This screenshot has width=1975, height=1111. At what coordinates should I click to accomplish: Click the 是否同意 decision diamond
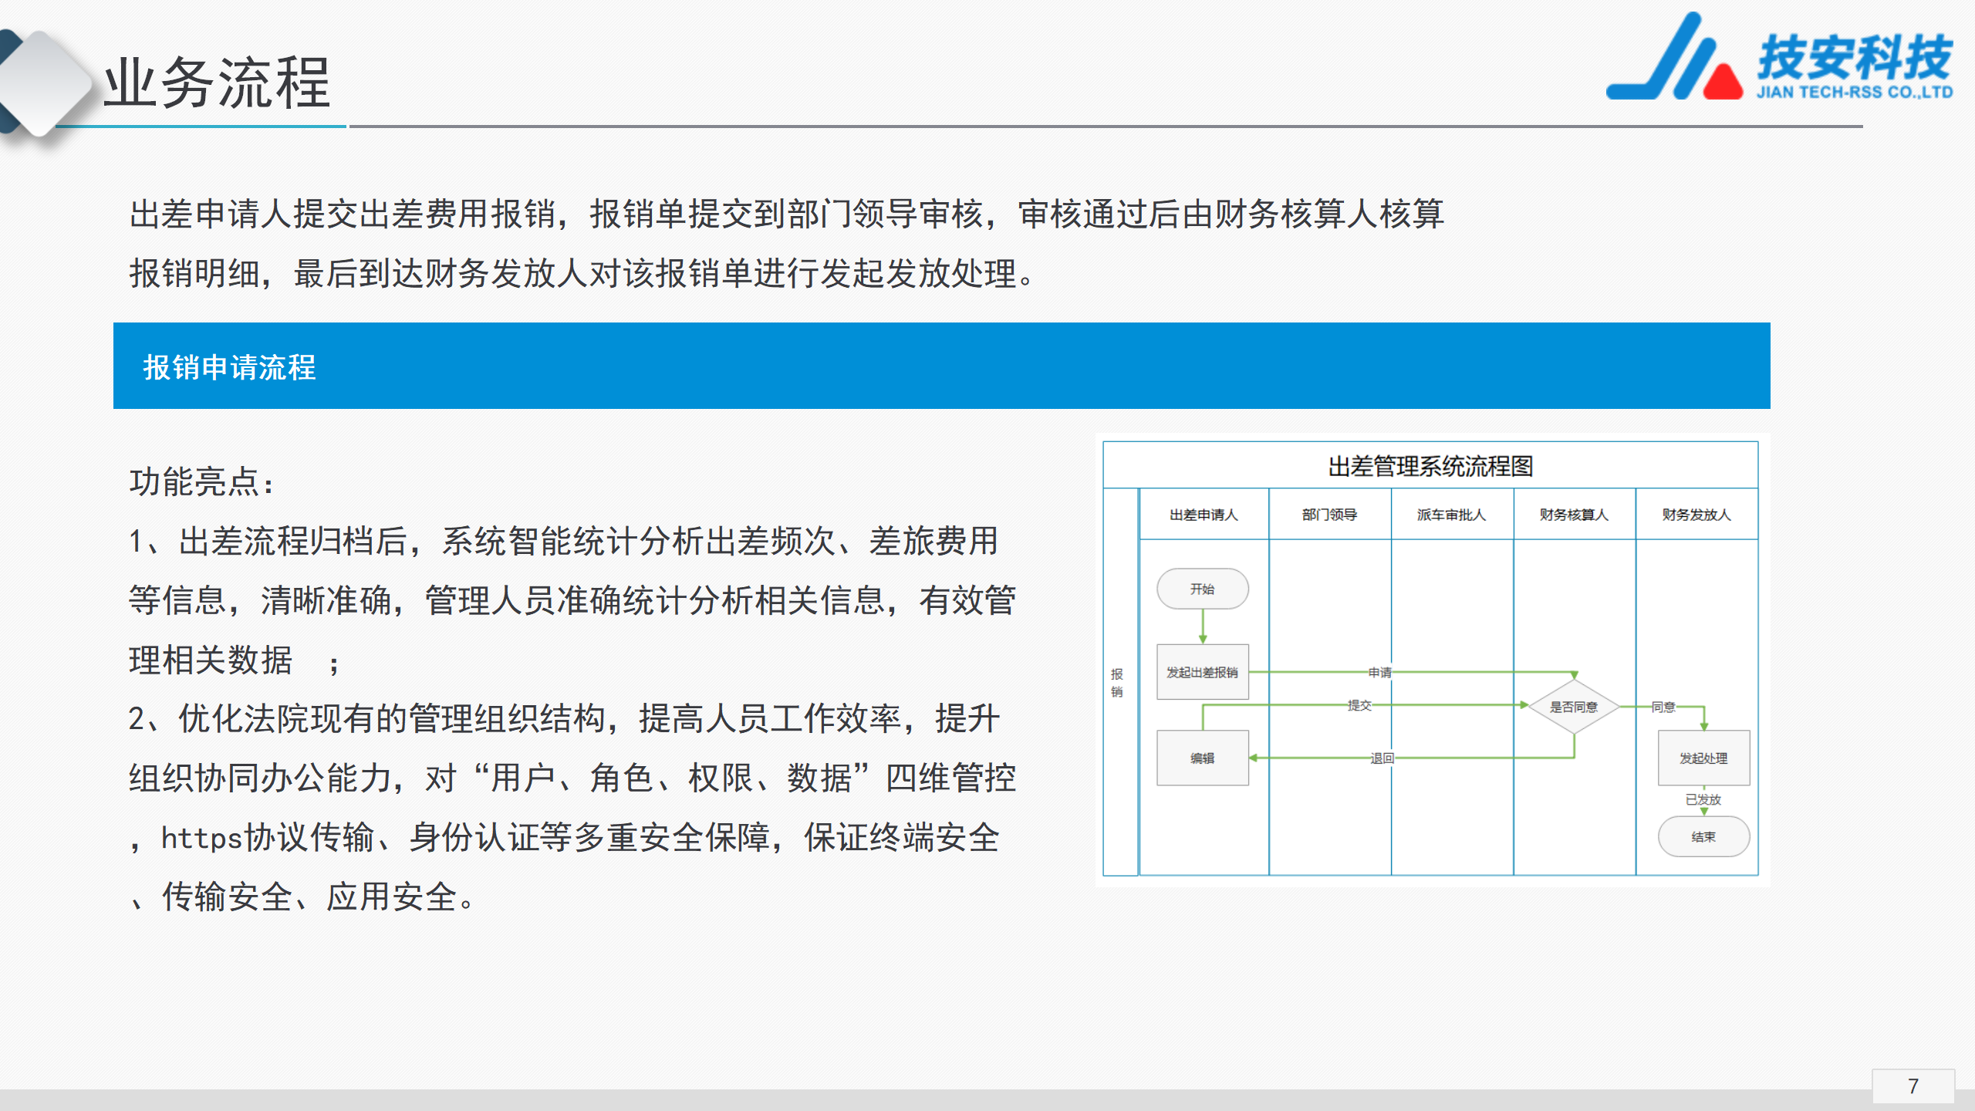point(1573,707)
